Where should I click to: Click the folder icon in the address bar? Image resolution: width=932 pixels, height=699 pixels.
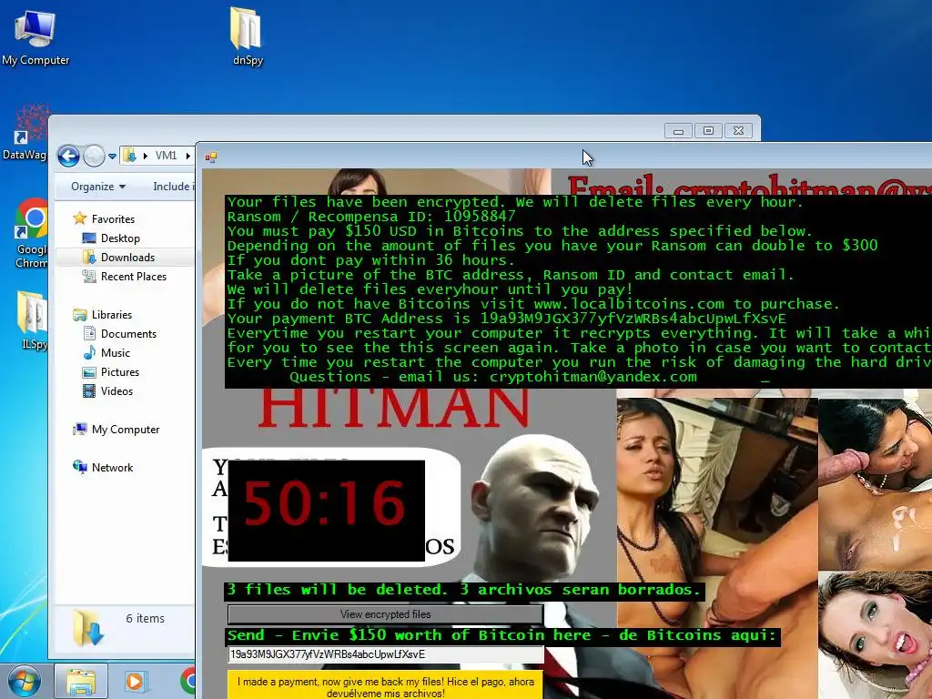129,156
